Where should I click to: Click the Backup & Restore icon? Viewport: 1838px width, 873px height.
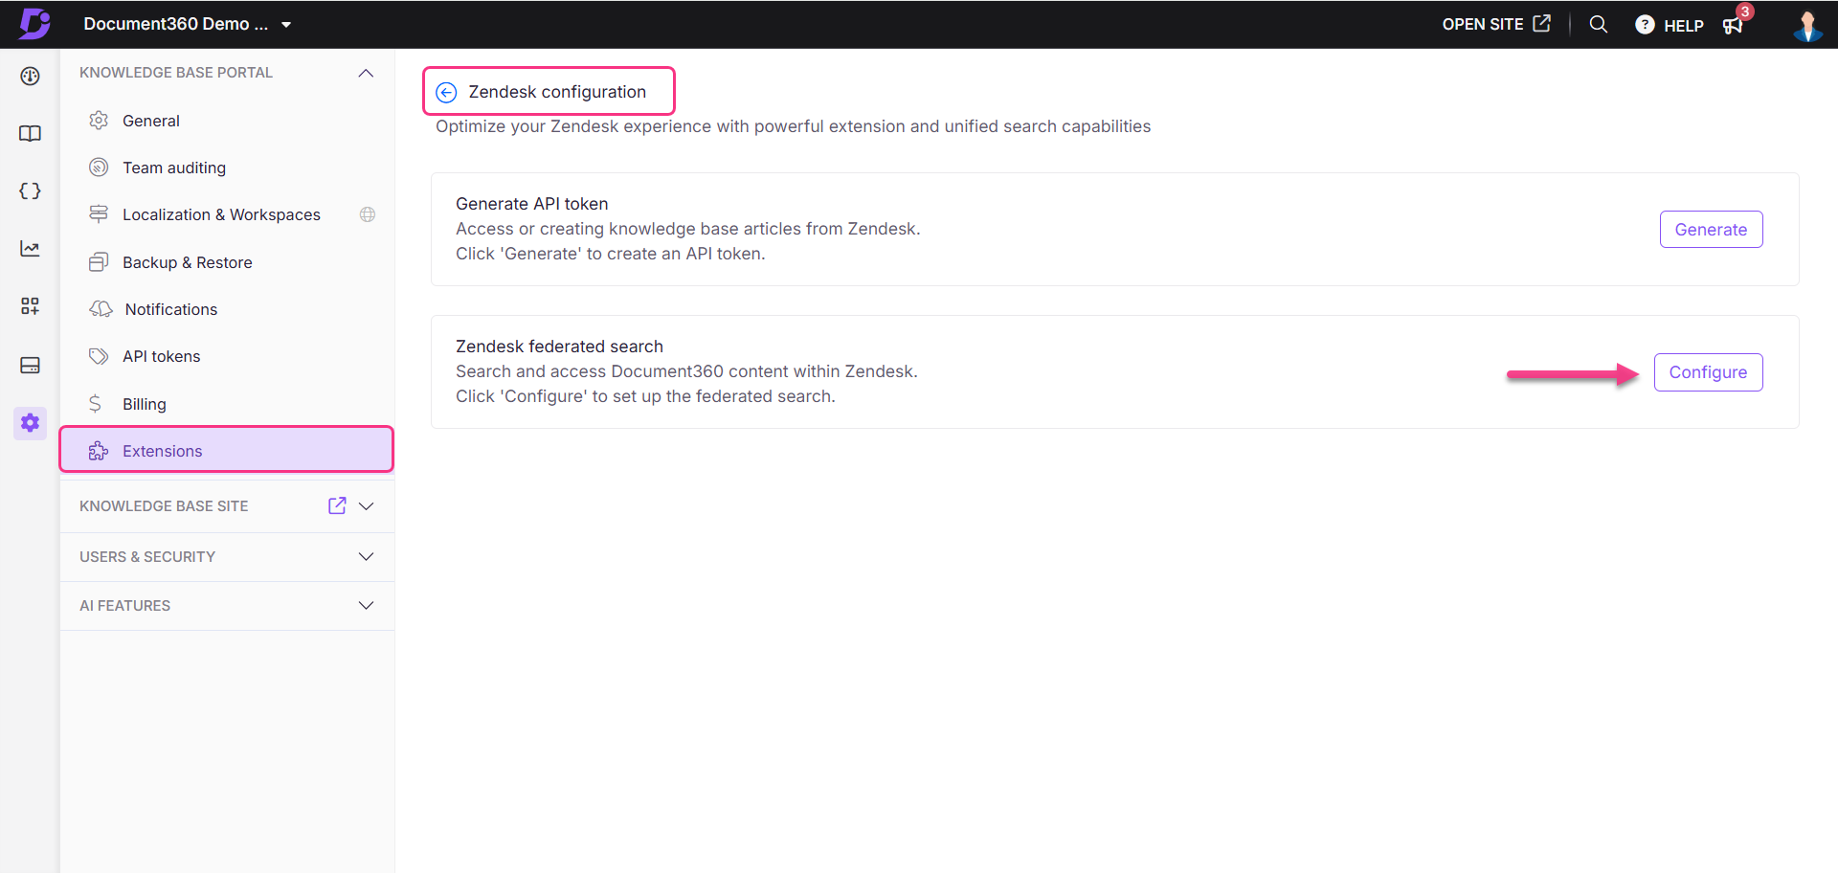click(x=99, y=262)
